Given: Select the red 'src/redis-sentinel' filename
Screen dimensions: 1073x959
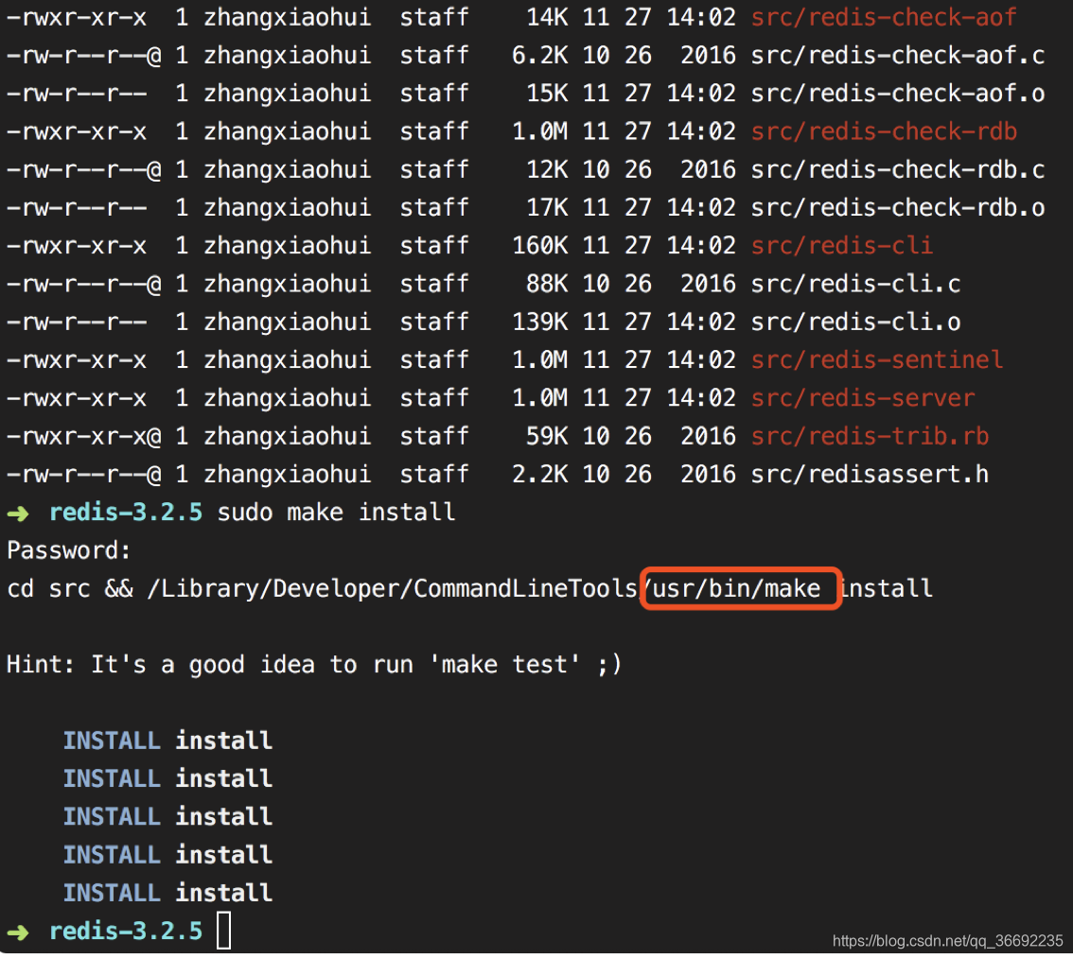Looking at the screenshot, I should pos(876,359).
